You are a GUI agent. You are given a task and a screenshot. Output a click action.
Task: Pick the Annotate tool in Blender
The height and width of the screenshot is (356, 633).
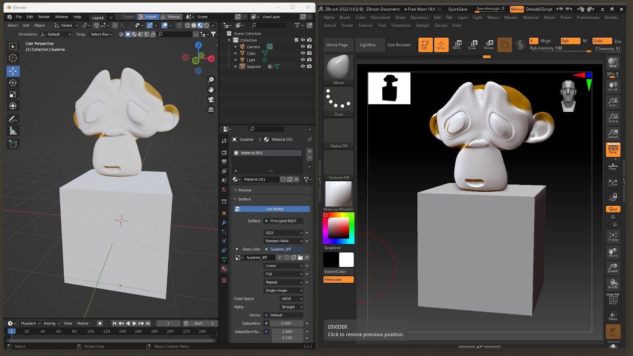point(13,119)
